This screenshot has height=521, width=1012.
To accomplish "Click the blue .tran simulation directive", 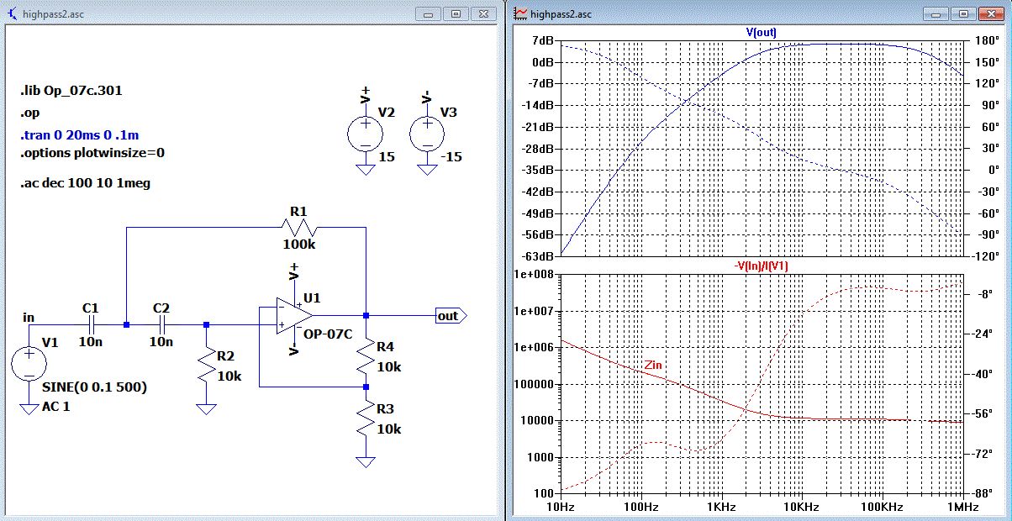I will click(x=80, y=135).
